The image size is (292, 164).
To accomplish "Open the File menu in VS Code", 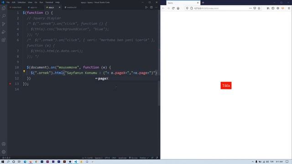I will point(8,2).
